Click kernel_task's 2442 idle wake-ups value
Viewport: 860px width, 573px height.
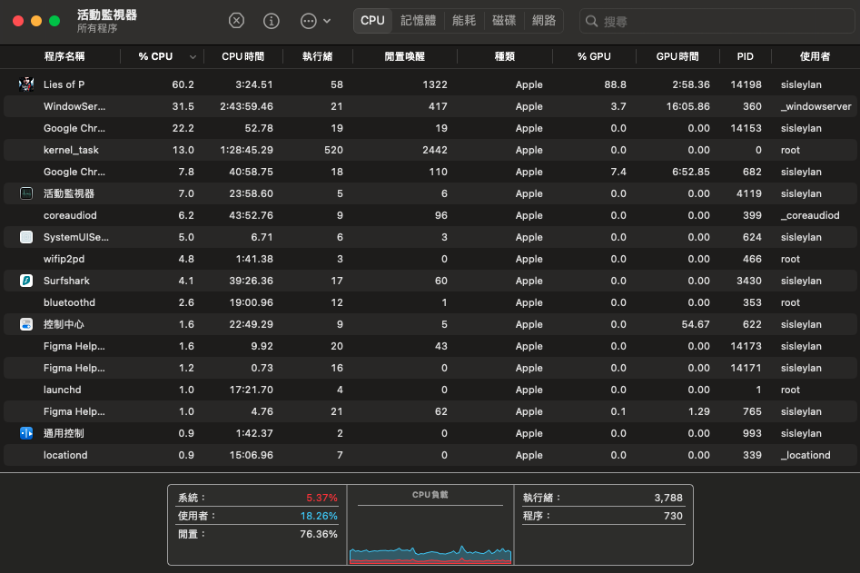point(435,150)
